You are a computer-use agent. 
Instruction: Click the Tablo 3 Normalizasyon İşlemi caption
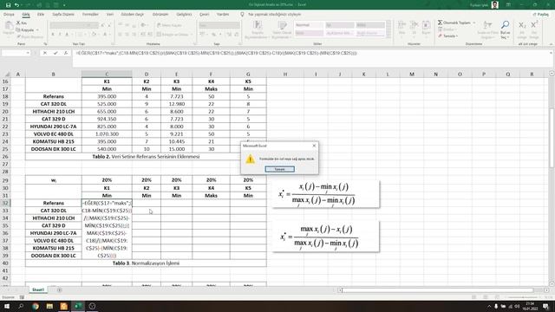click(146, 263)
